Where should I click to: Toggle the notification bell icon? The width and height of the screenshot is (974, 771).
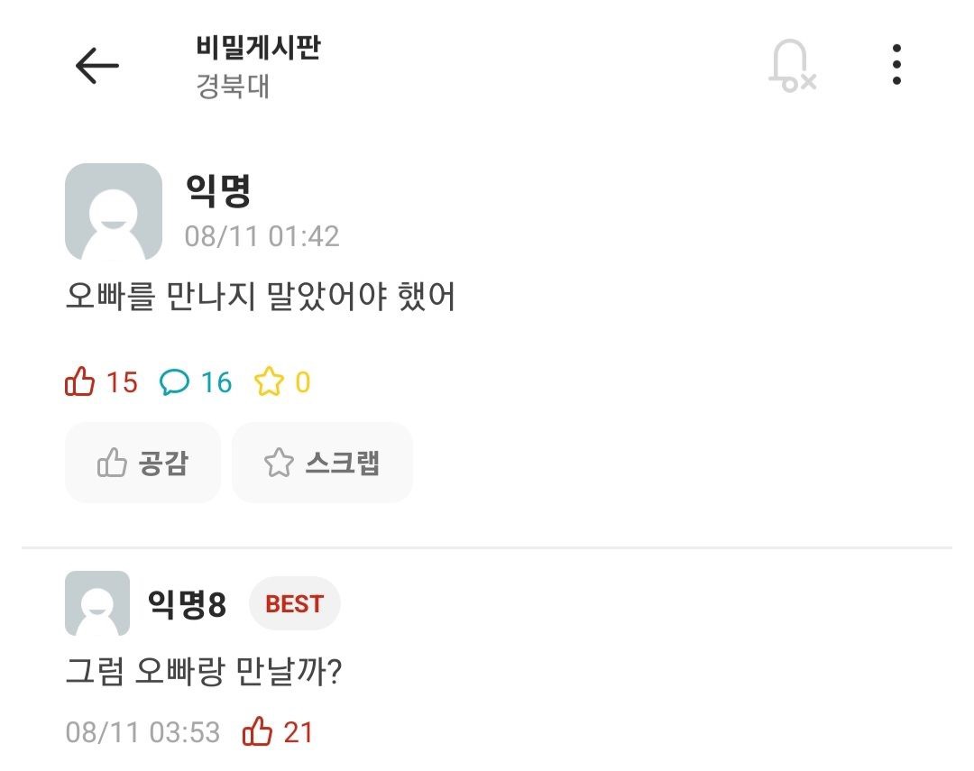791,66
